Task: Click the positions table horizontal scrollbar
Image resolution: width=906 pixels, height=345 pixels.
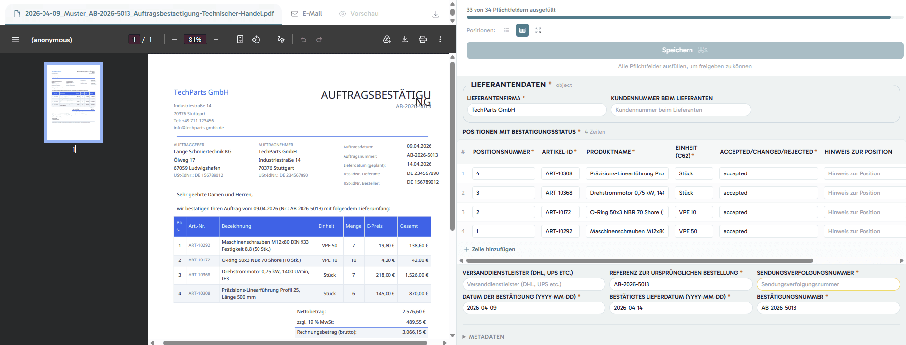Action: tap(639, 260)
